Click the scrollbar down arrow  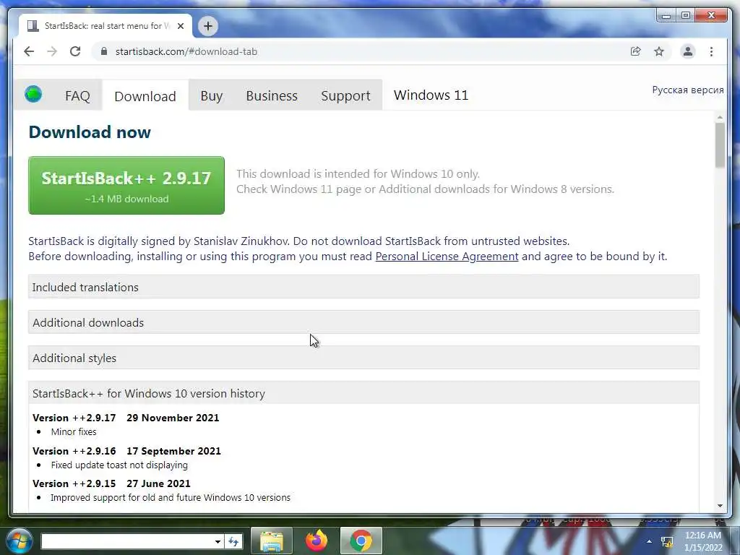pyautogui.click(x=720, y=505)
